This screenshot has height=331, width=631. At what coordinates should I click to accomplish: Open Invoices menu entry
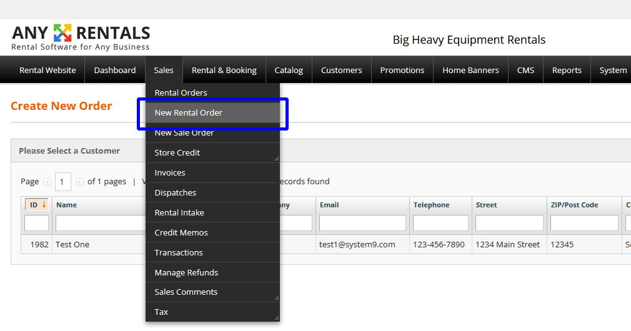click(x=170, y=173)
